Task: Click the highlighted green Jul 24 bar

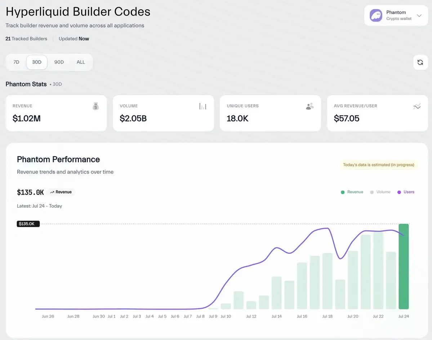Action: (404, 266)
